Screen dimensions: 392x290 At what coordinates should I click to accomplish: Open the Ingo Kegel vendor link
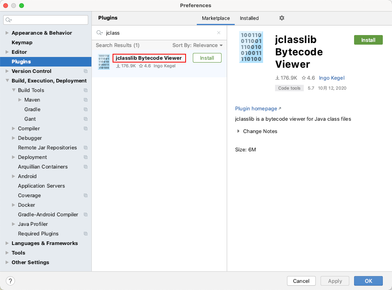[331, 78]
